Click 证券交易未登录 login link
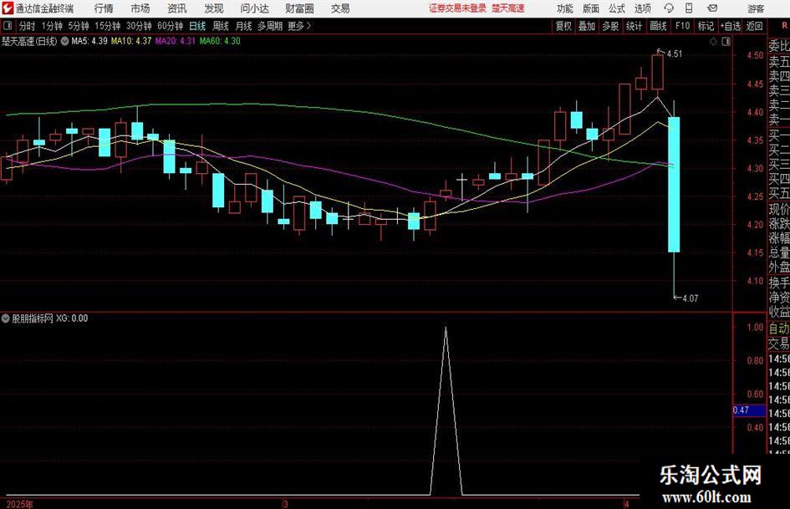This screenshot has width=790, height=509. click(457, 8)
